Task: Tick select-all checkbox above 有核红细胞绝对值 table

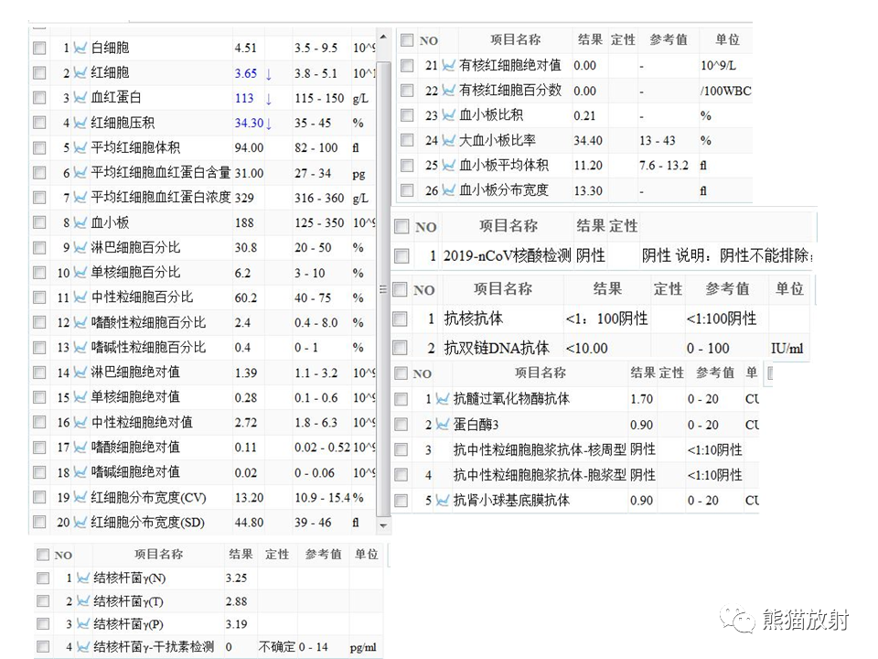Action: pos(407,40)
